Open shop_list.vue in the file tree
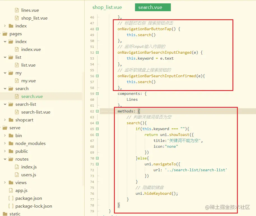Image resolution: width=256 pixels, height=216 pixels. coord(34,18)
